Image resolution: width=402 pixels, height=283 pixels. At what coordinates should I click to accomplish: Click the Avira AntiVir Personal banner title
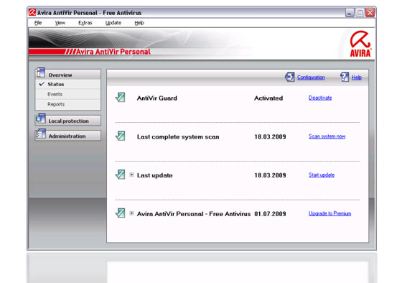pyautogui.click(x=113, y=52)
